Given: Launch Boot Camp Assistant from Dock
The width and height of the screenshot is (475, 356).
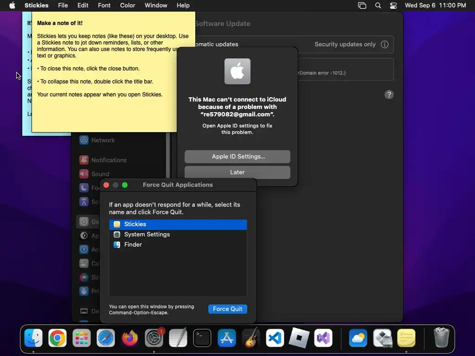Looking at the screenshot, I should (382, 337).
